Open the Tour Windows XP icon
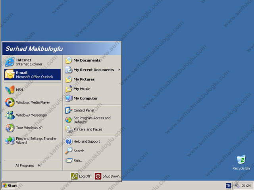Viewport: 254px width, 190px height. (10, 128)
